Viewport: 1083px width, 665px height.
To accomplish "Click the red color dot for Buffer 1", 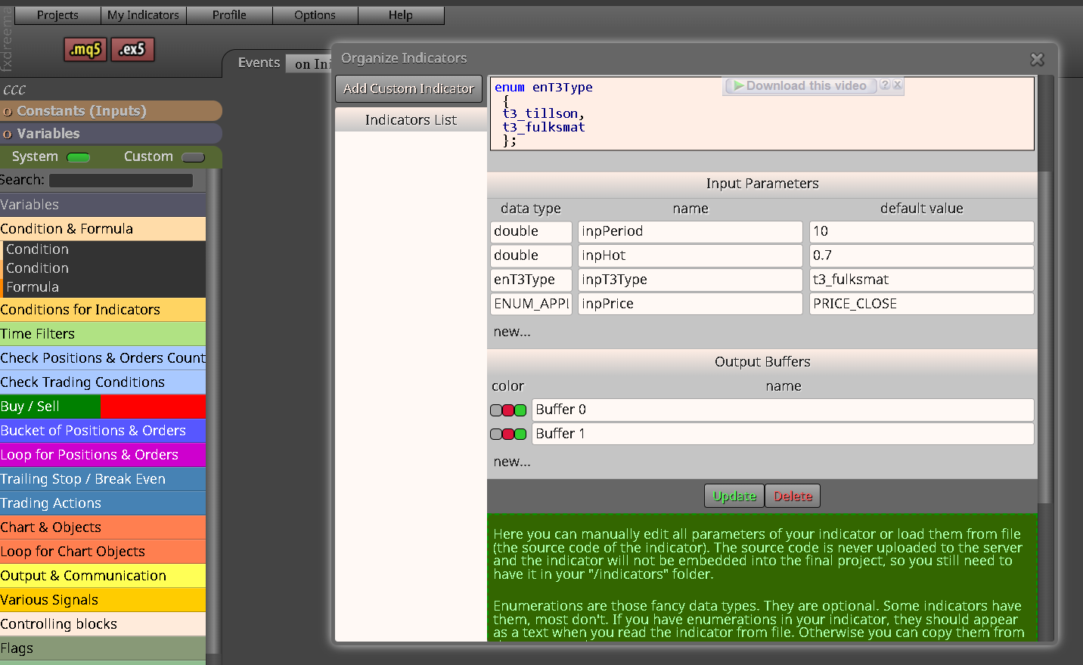I will 508,435.
